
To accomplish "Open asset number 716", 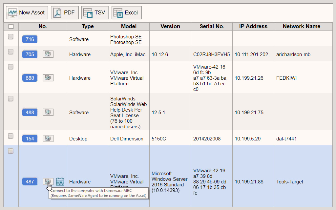I will pos(30,39).
